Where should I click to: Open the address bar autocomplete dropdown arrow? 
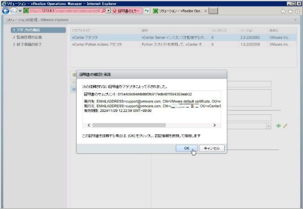pos(109,11)
